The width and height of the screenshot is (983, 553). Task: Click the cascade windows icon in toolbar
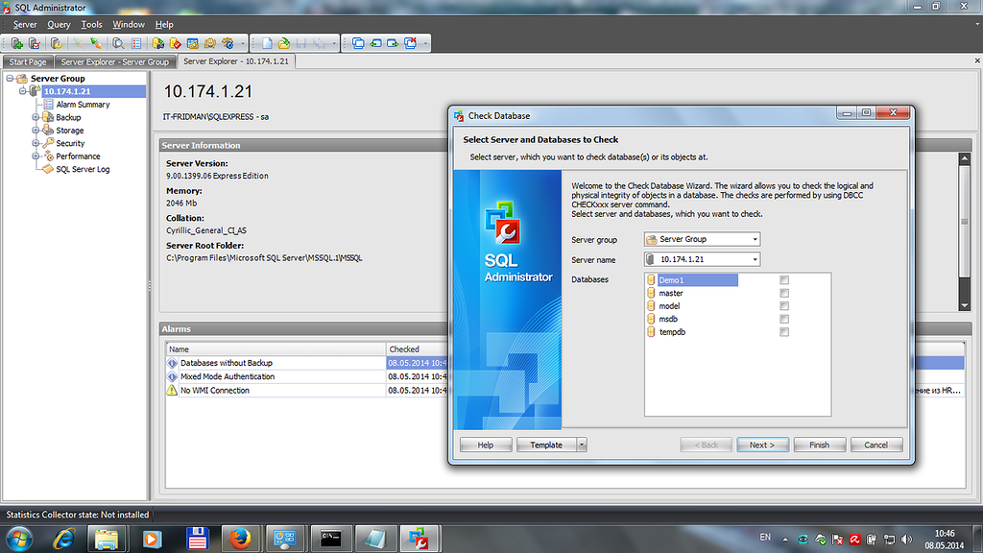pos(358,43)
